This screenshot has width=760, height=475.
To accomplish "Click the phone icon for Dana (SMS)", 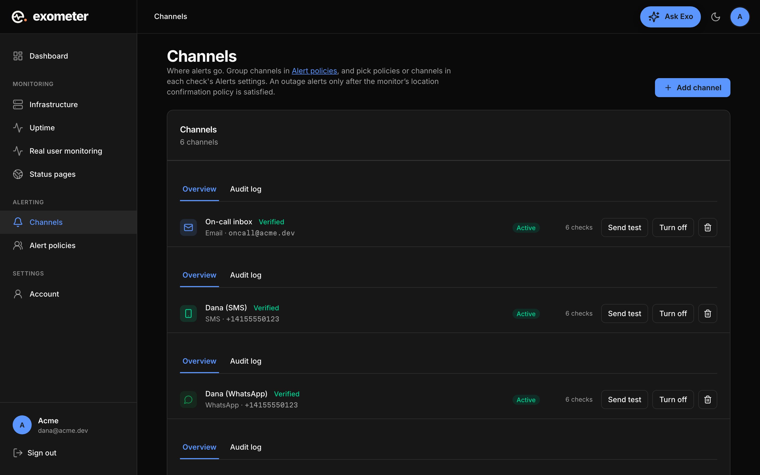I will (188, 313).
